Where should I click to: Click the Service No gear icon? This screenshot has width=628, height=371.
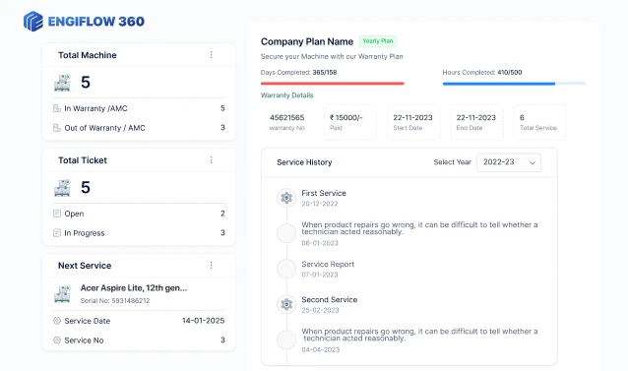click(57, 340)
